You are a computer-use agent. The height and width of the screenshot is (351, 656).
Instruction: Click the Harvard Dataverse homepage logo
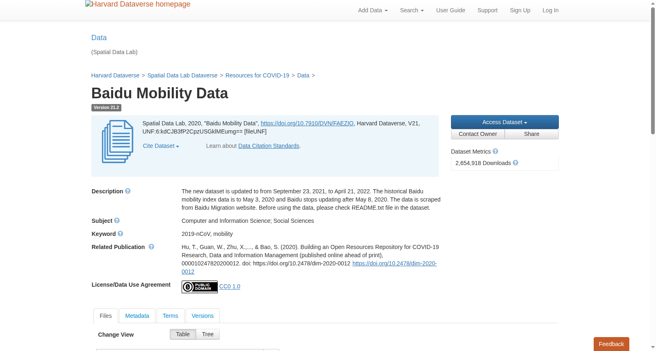click(x=138, y=5)
